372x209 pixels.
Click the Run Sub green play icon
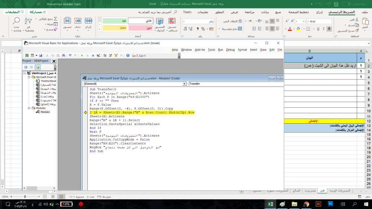click(82, 55)
